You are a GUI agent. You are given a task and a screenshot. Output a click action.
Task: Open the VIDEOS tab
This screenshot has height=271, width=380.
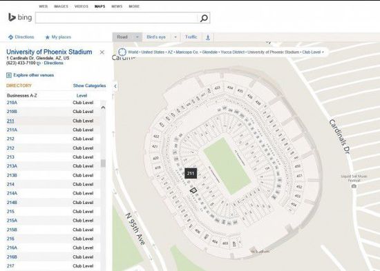pyautogui.click(x=82, y=6)
